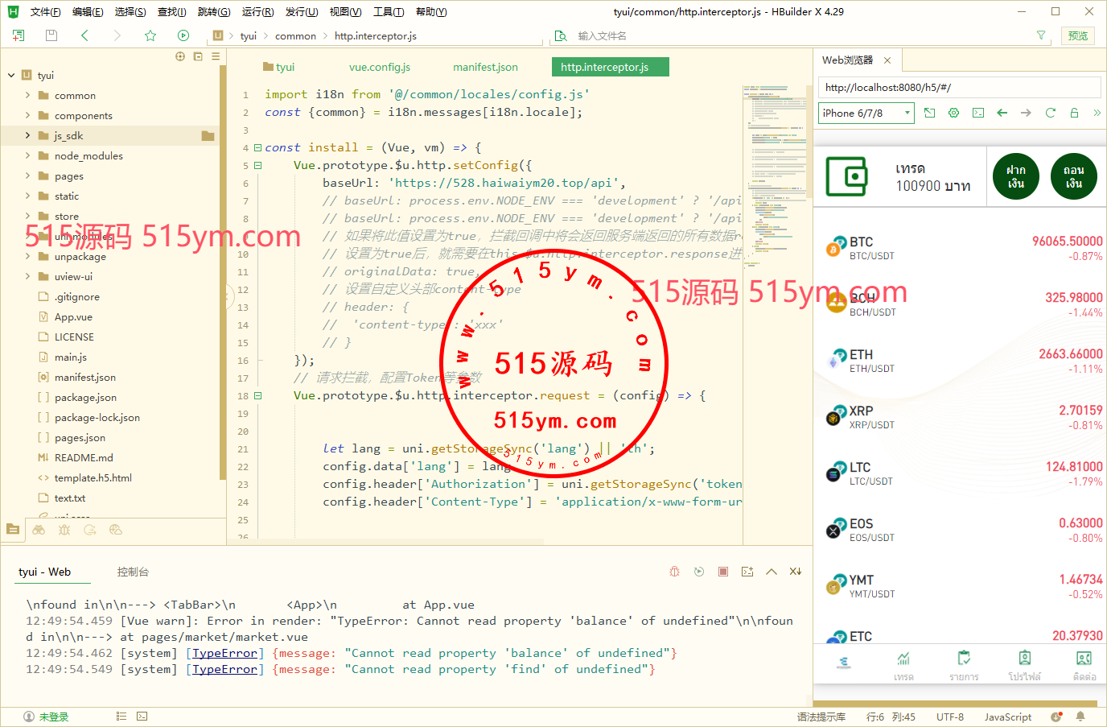Click the save file floppy icon
This screenshot has width=1107, height=727.
click(x=51, y=35)
